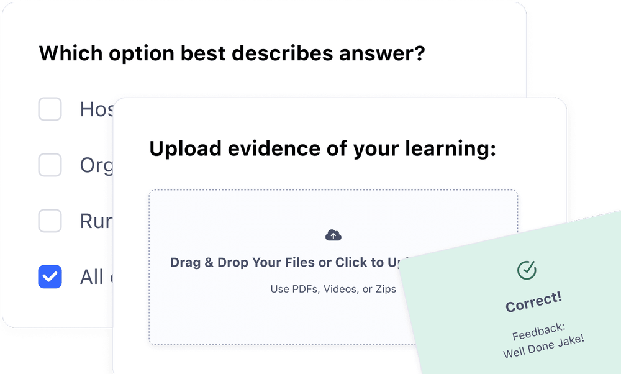
Task: Click "Upload evidence of your learning:" heading
Action: pos(322,148)
